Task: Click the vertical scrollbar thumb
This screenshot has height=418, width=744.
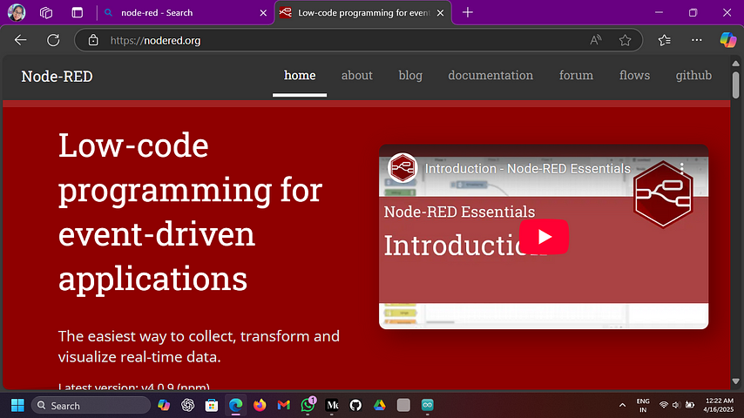Action: point(735,85)
